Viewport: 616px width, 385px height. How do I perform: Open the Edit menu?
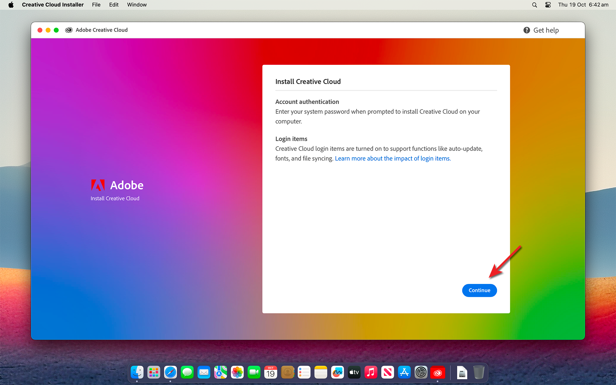click(x=114, y=5)
